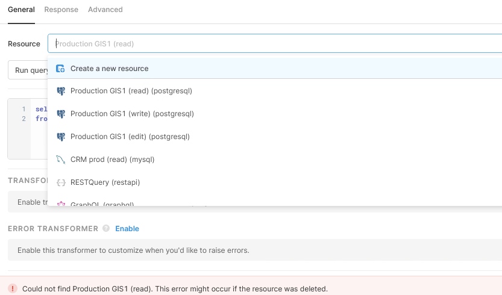Click the PostgreSQL icon for Production GIS1 (read)
This screenshot has width=502, height=295.
pos(60,91)
